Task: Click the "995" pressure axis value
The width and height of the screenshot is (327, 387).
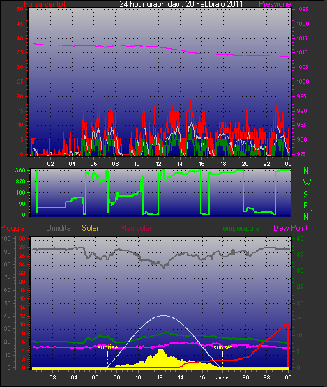Action: [x=301, y=96]
